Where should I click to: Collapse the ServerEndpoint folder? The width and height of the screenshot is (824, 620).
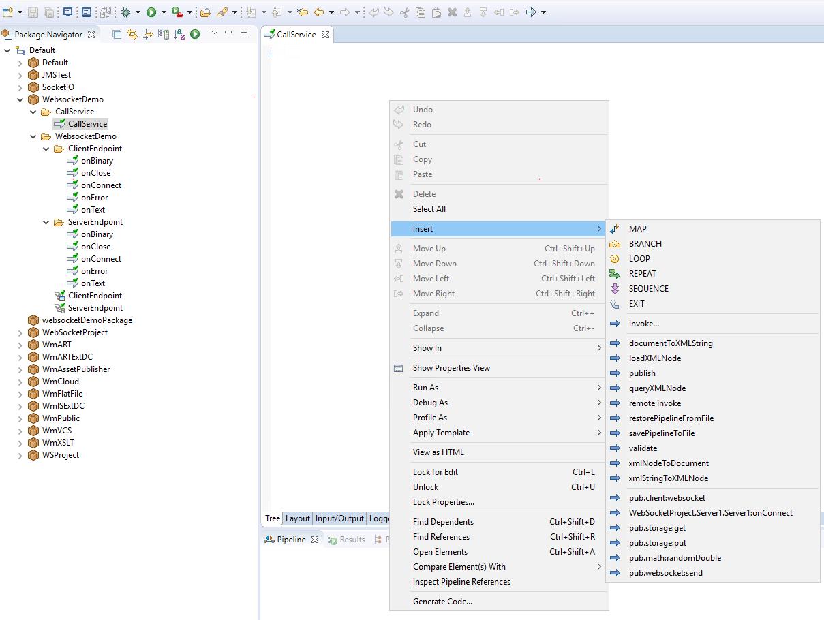46,221
